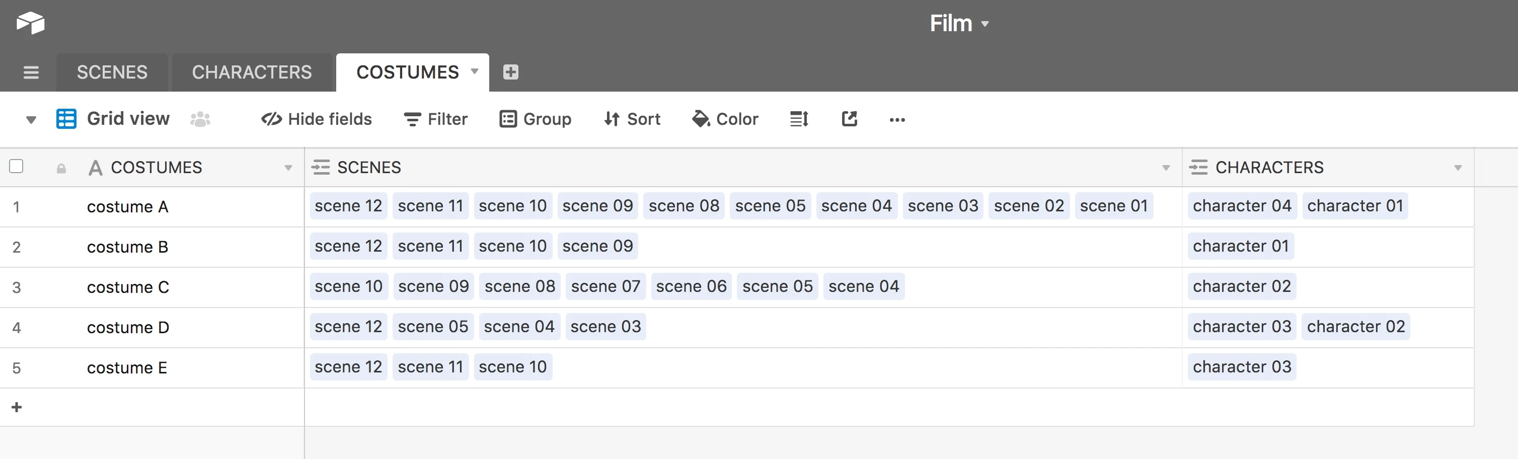Select the costume E cell
The image size is (1518, 459).
(x=152, y=368)
